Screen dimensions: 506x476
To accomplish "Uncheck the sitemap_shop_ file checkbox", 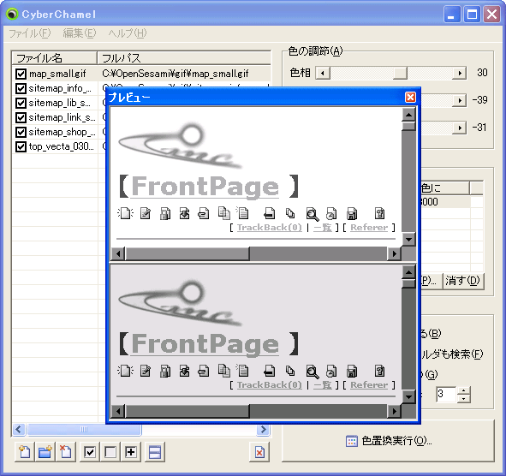I will point(21,132).
